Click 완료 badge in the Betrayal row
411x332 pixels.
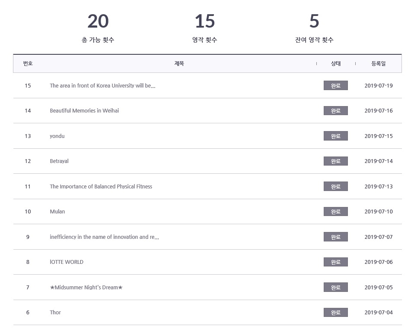coord(335,161)
